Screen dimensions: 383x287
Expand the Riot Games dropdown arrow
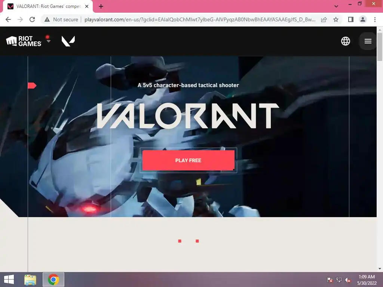48,41
